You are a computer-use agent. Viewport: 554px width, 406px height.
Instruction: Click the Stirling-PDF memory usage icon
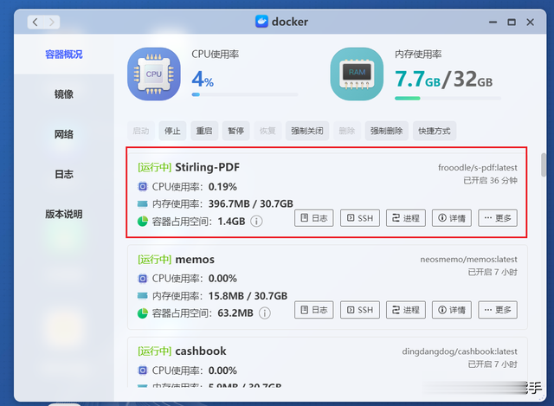[142, 204]
